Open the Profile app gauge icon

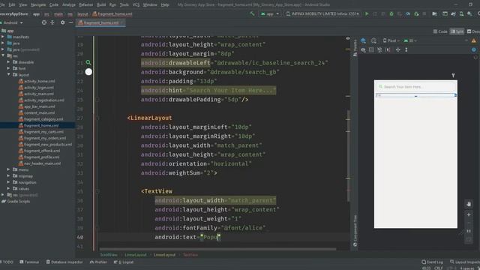tap(408, 13)
